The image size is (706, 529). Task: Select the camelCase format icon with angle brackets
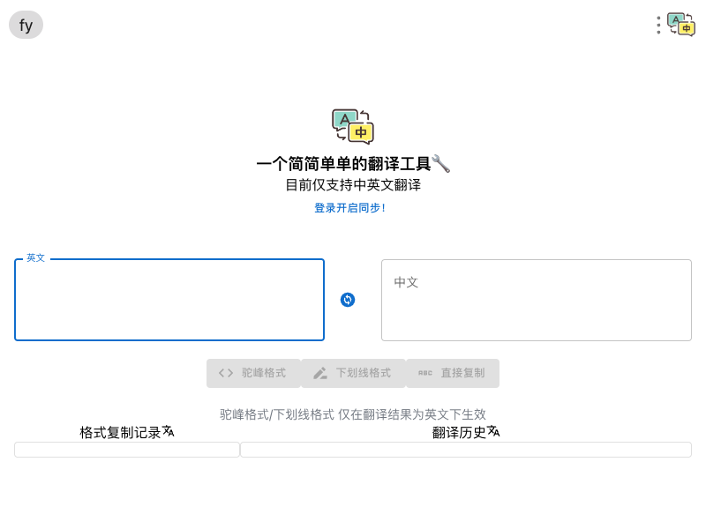point(226,373)
